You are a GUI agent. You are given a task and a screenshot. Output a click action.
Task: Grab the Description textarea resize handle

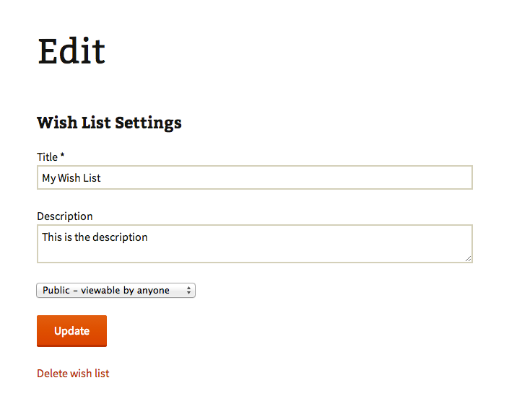(x=469, y=258)
